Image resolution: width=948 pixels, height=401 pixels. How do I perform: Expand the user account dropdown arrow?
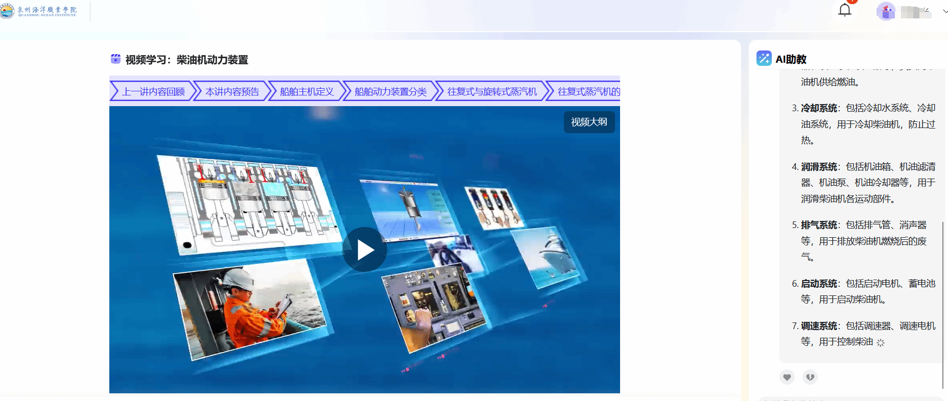pyautogui.click(x=945, y=11)
